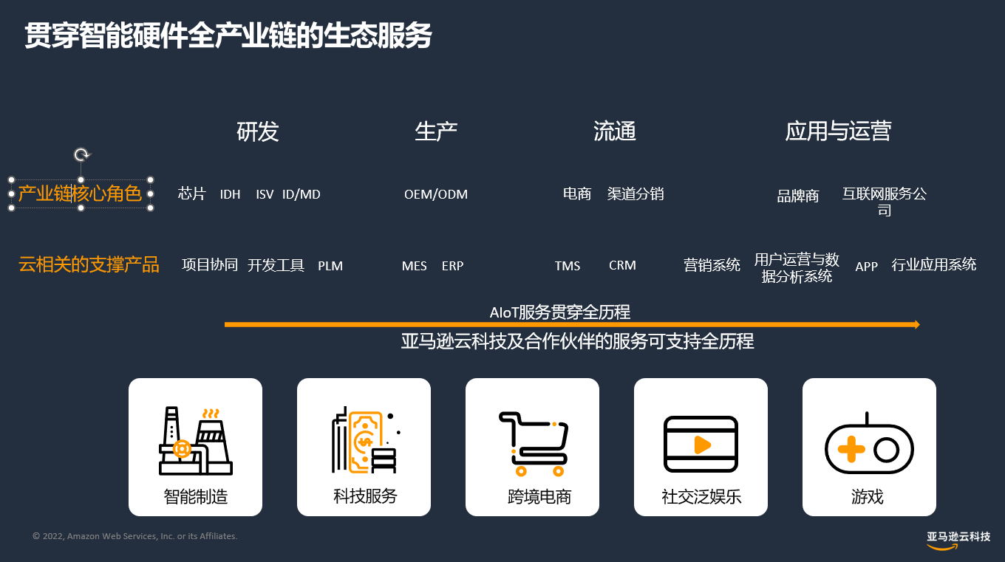Click the IDH text

point(230,194)
